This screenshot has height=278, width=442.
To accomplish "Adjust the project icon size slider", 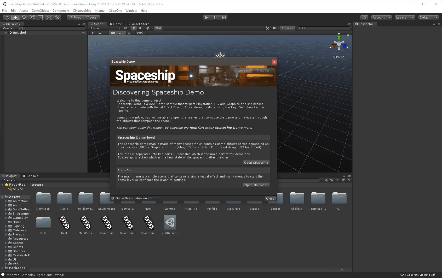I will [x=342, y=270].
